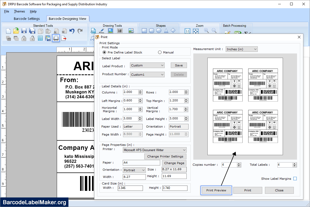Save the label with the single floppy icon
Screen dimensions: 310x207
(x=24, y=31)
